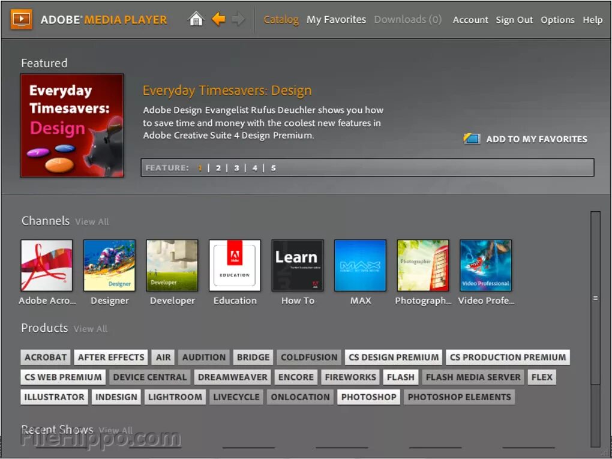Select the AFTER EFFECTS product tag

[111, 357]
